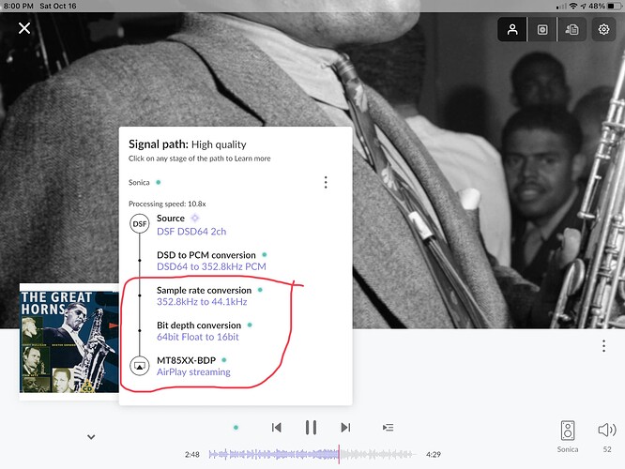Click the DSD to PCM conversion heading
This screenshot has height=469, width=625.
206,255
